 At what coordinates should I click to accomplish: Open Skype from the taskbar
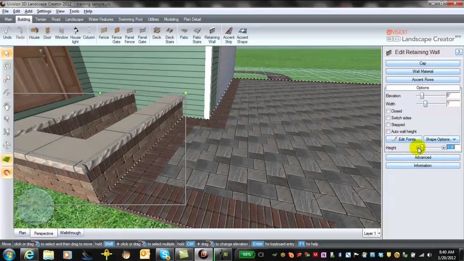tap(165, 254)
